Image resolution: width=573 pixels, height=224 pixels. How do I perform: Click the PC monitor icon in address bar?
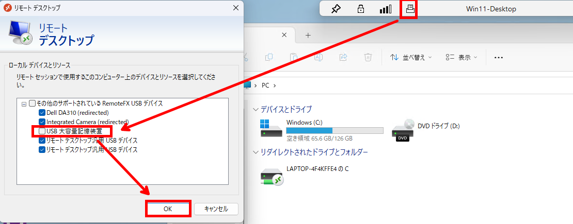click(248, 85)
